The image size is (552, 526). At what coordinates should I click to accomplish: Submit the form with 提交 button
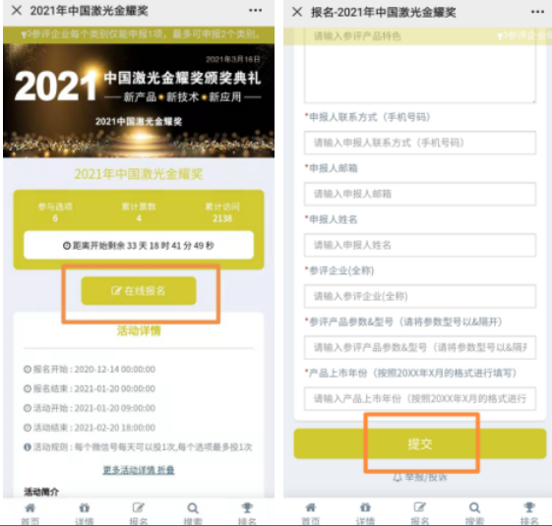click(x=420, y=443)
